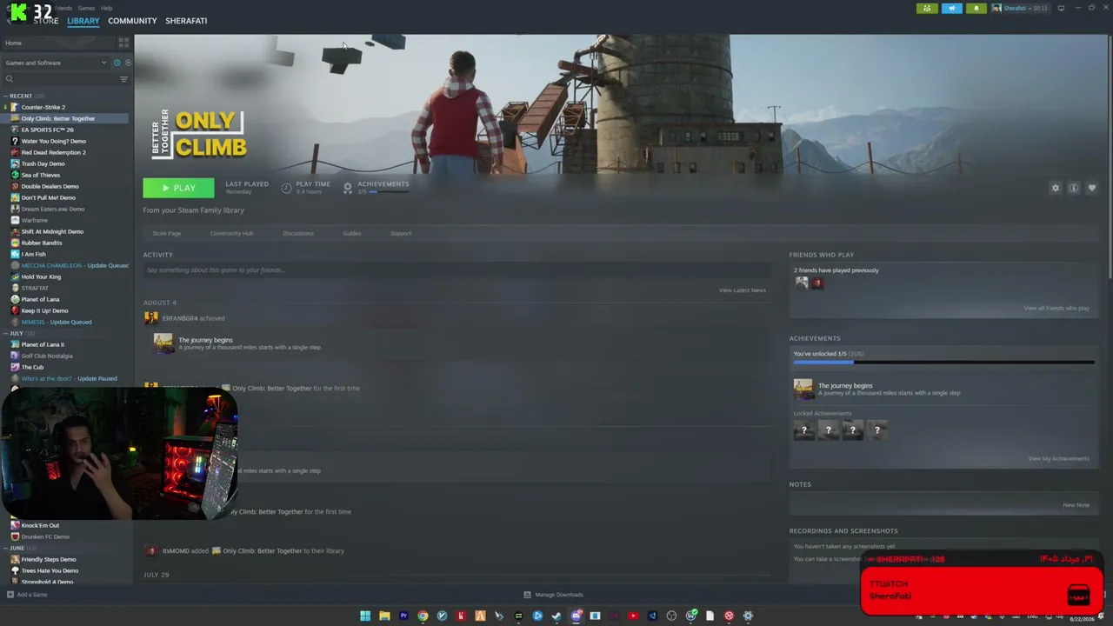Open the Support link

pos(401,233)
